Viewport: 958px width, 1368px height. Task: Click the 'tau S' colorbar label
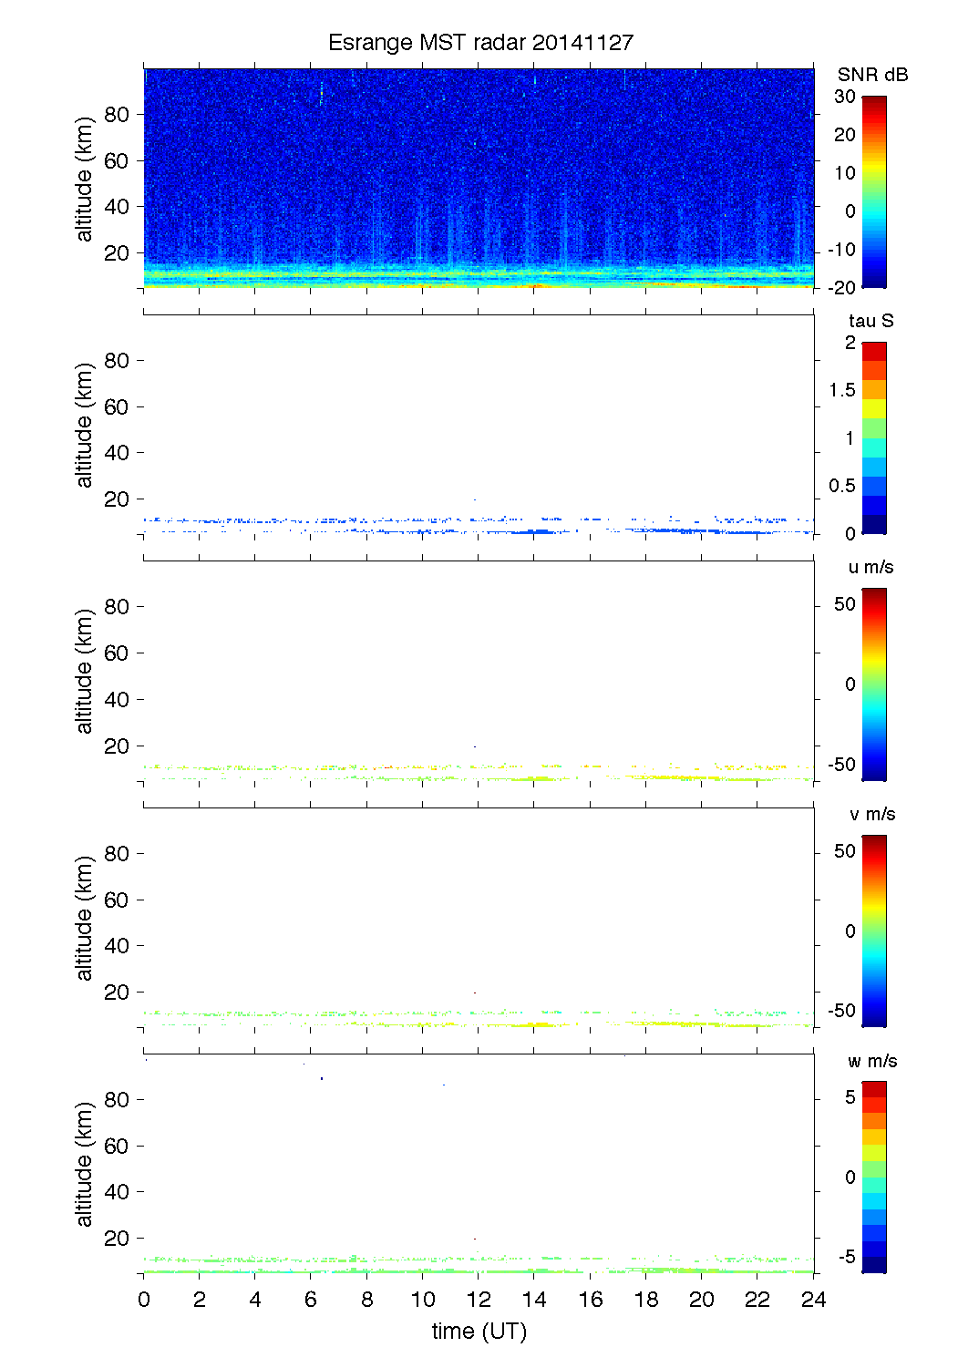pyautogui.click(x=870, y=321)
